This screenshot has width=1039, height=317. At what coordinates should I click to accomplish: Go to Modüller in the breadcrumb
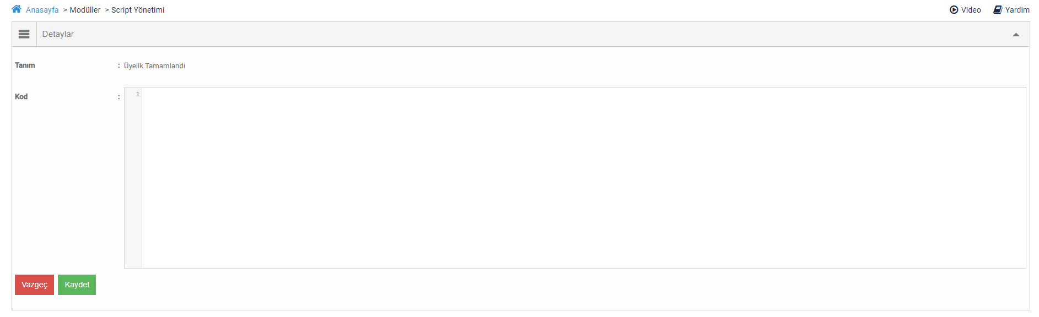pyautogui.click(x=85, y=10)
